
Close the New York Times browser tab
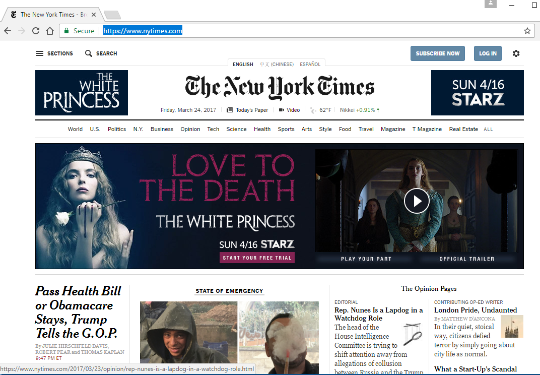94,15
